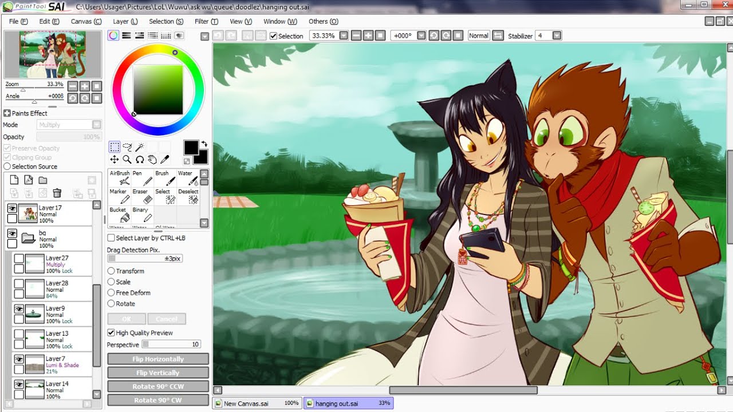Image resolution: width=733 pixels, height=412 pixels.
Task: Show Layer27 by its visibility box
Action: (19, 259)
